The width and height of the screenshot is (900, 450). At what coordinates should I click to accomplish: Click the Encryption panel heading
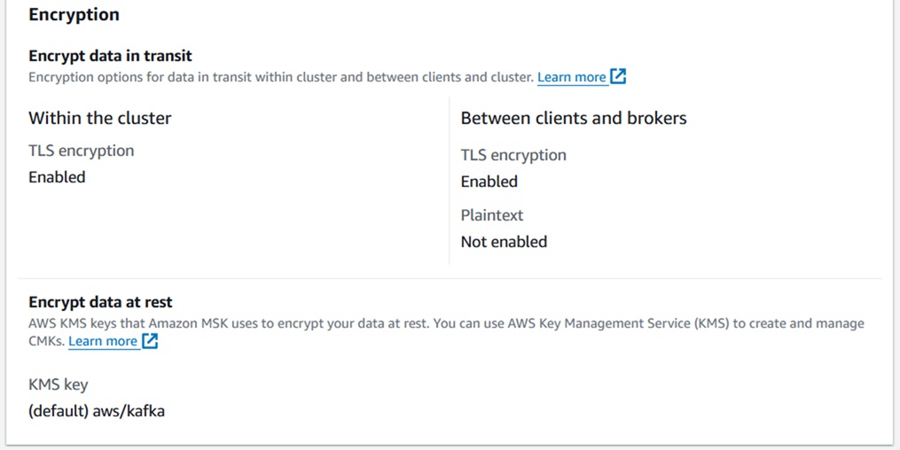click(x=74, y=15)
